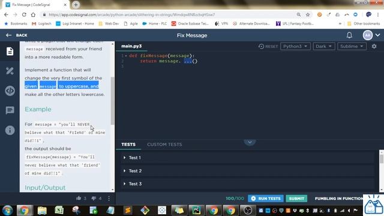Bookmark this page with the star
The width and height of the screenshot is (384, 216).
pos(308,14)
